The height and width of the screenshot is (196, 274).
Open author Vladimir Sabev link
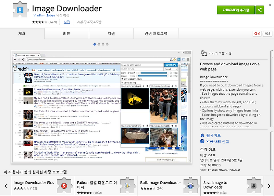(x=45, y=15)
